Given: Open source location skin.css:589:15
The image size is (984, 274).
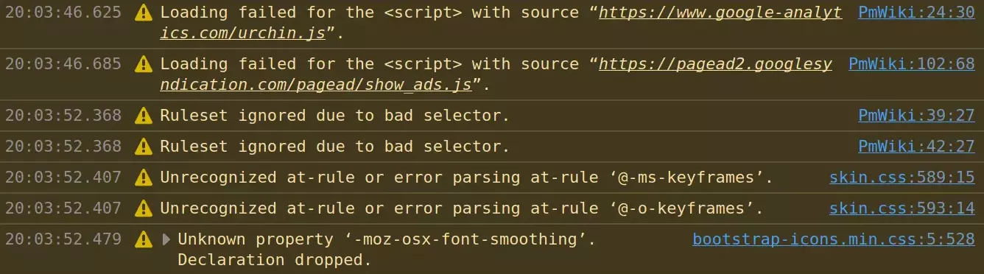Looking at the screenshot, I should point(902,178).
